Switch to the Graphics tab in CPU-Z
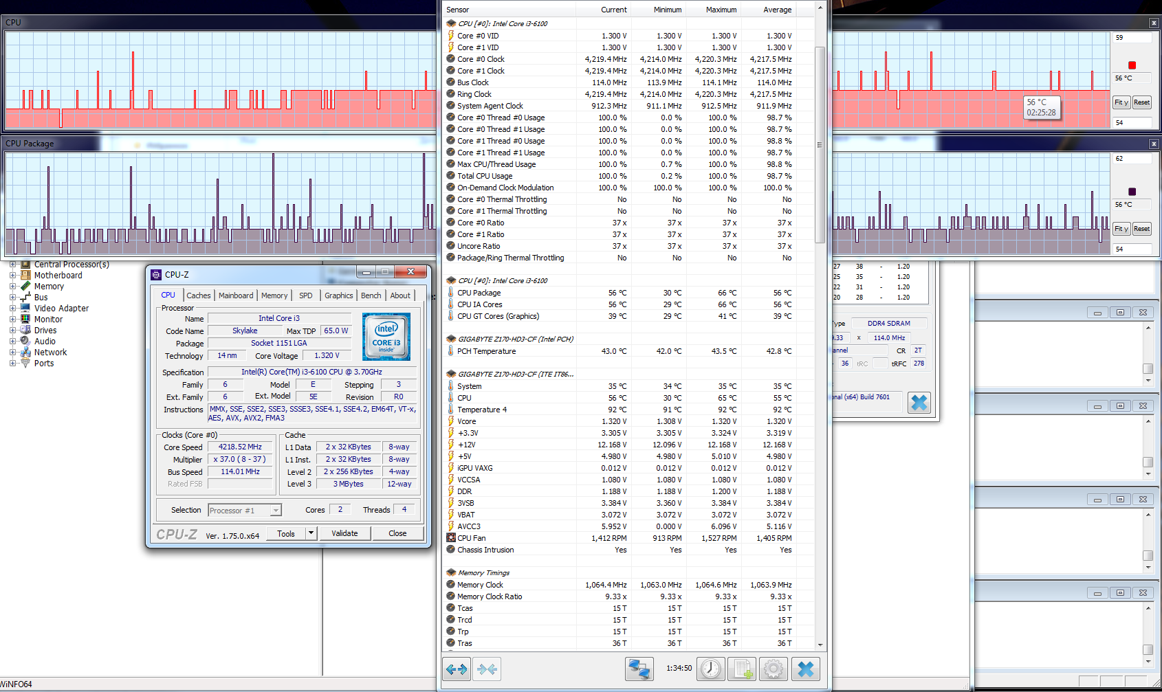Image resolution: width=1162 pixels, height=692 pixels. tap(339, 295)
